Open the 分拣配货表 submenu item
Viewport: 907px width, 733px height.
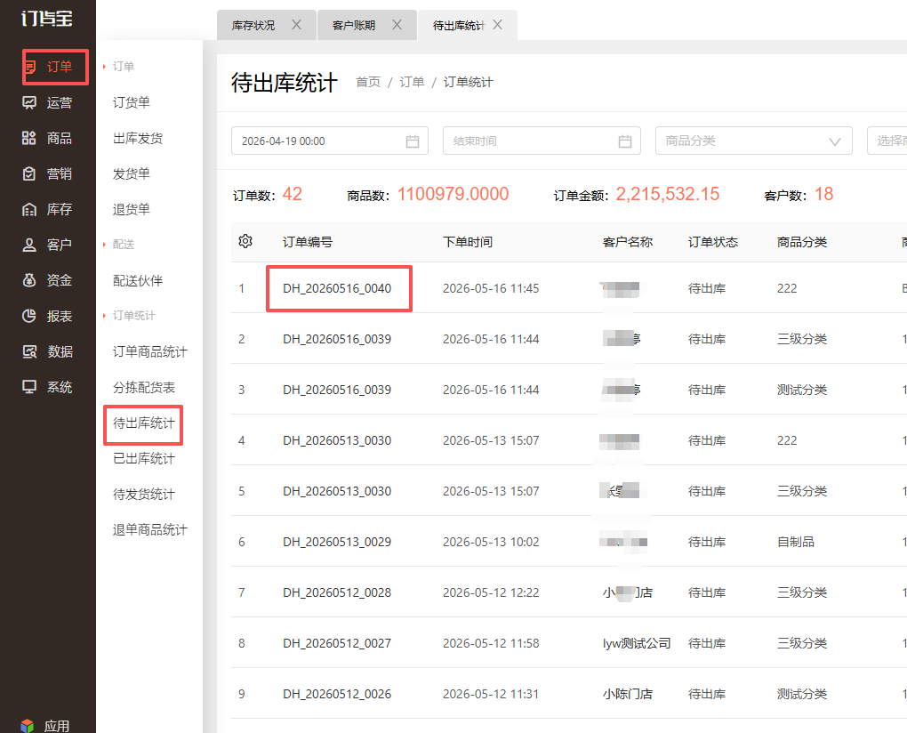(144, 388)
